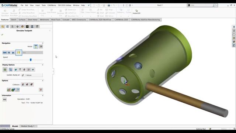Open the Help menu
Screen dimensions: 236x133
click(83, 5)
